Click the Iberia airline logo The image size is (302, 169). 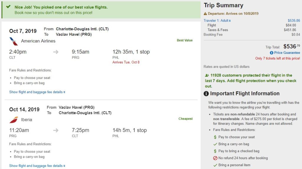14,120
